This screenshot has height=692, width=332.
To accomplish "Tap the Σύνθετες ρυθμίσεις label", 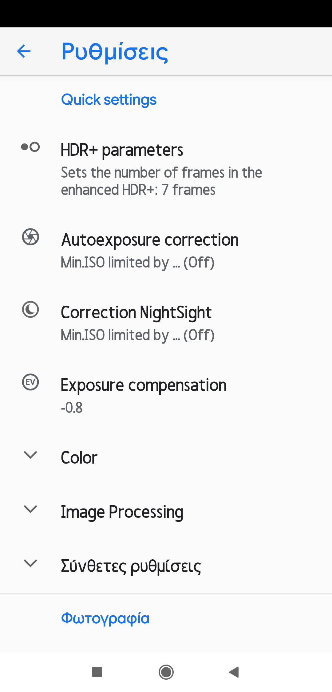I will click(x=131, y=566).
